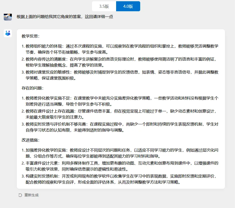Click the 教师差异化教学实施不足 item
This screenshot has height=208, width=235.
coord(120,101)
